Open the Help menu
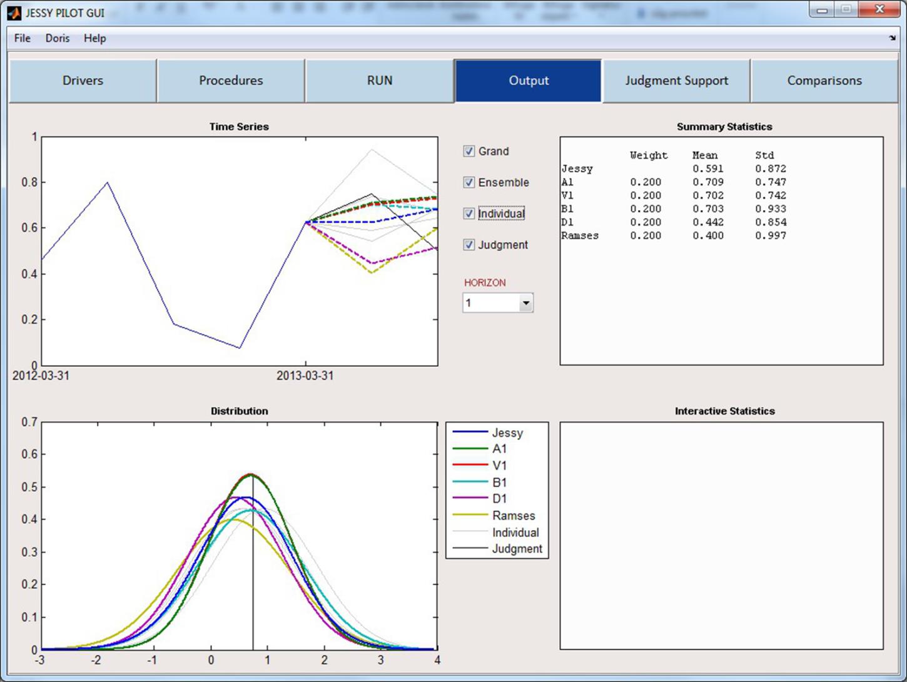 (95, 38)
